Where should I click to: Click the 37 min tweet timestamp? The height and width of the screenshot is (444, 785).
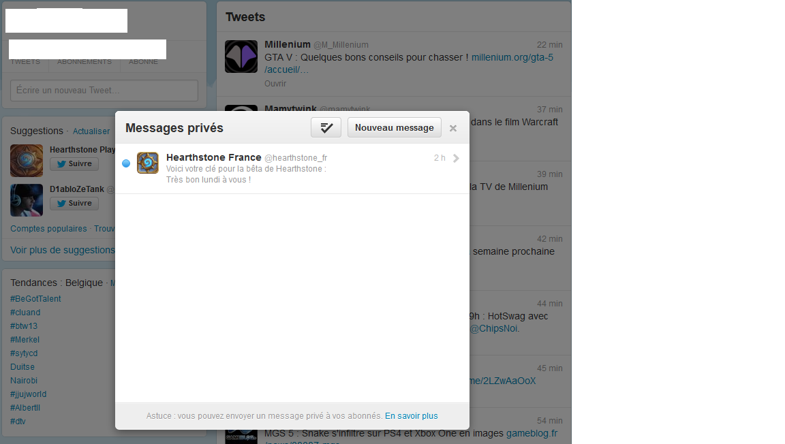tap(550, 110)
